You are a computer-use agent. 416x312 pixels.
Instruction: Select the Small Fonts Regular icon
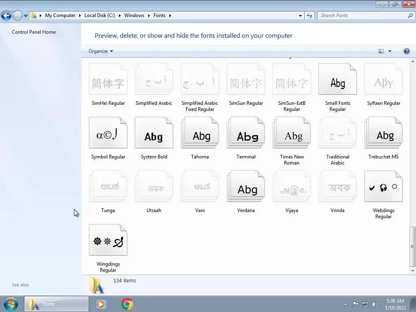[x=338, y=79]
